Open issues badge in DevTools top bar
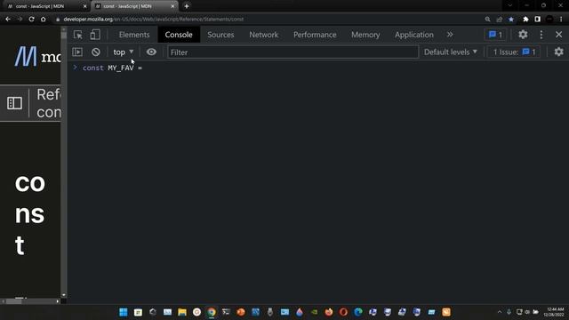569x320 pixels. [496, 35]
